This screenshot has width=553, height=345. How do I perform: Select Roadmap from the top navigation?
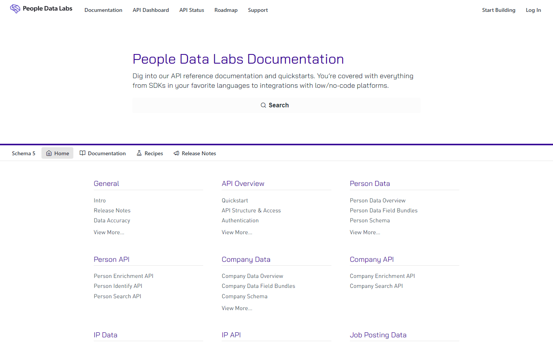pyautogui.click(x=226, y=10)
